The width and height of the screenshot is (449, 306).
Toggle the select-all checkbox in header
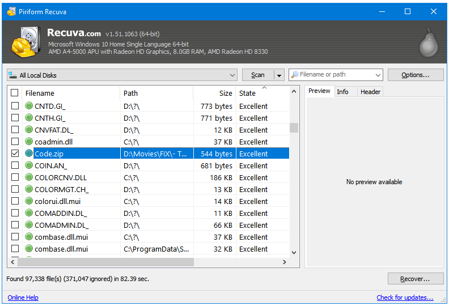pos(15,93)
